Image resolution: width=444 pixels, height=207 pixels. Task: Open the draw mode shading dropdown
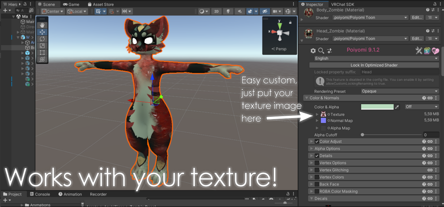(204, 11)
